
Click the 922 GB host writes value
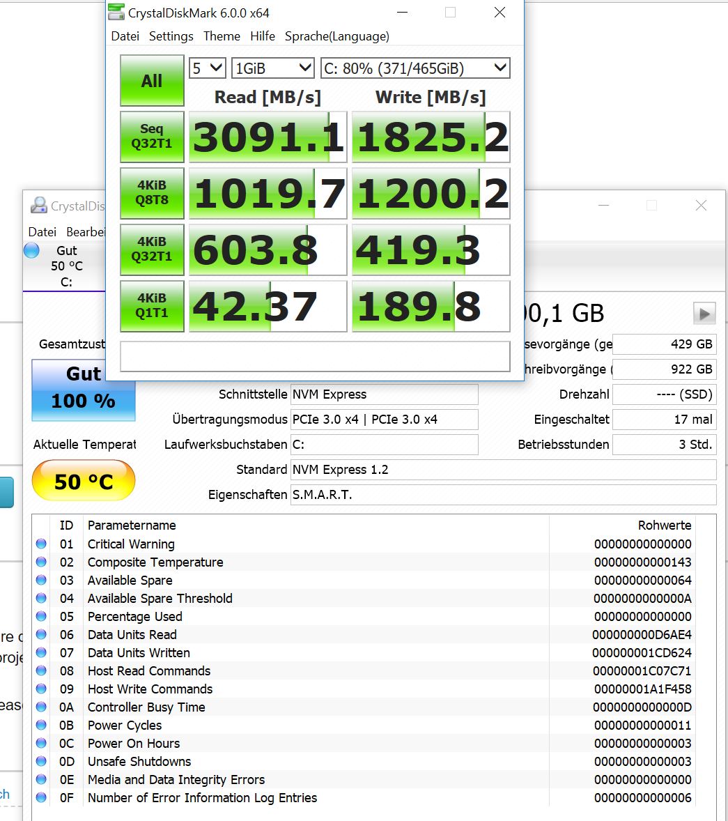(x=664, y=369)
